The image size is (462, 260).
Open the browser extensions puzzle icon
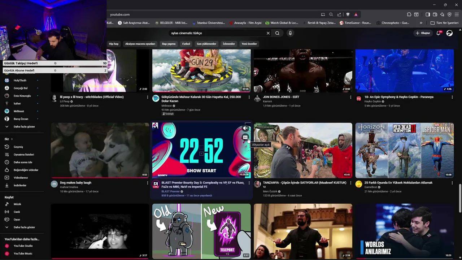point(409,14)
